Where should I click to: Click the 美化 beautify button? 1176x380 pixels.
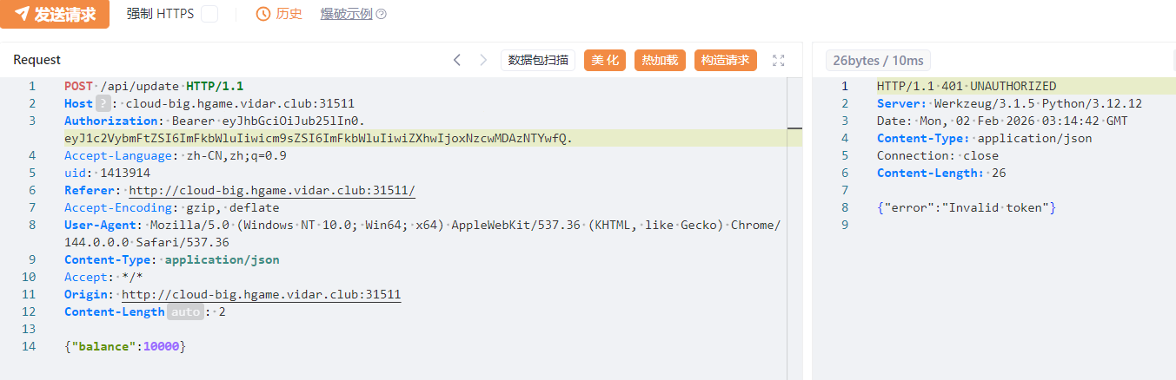coord(605,60)
